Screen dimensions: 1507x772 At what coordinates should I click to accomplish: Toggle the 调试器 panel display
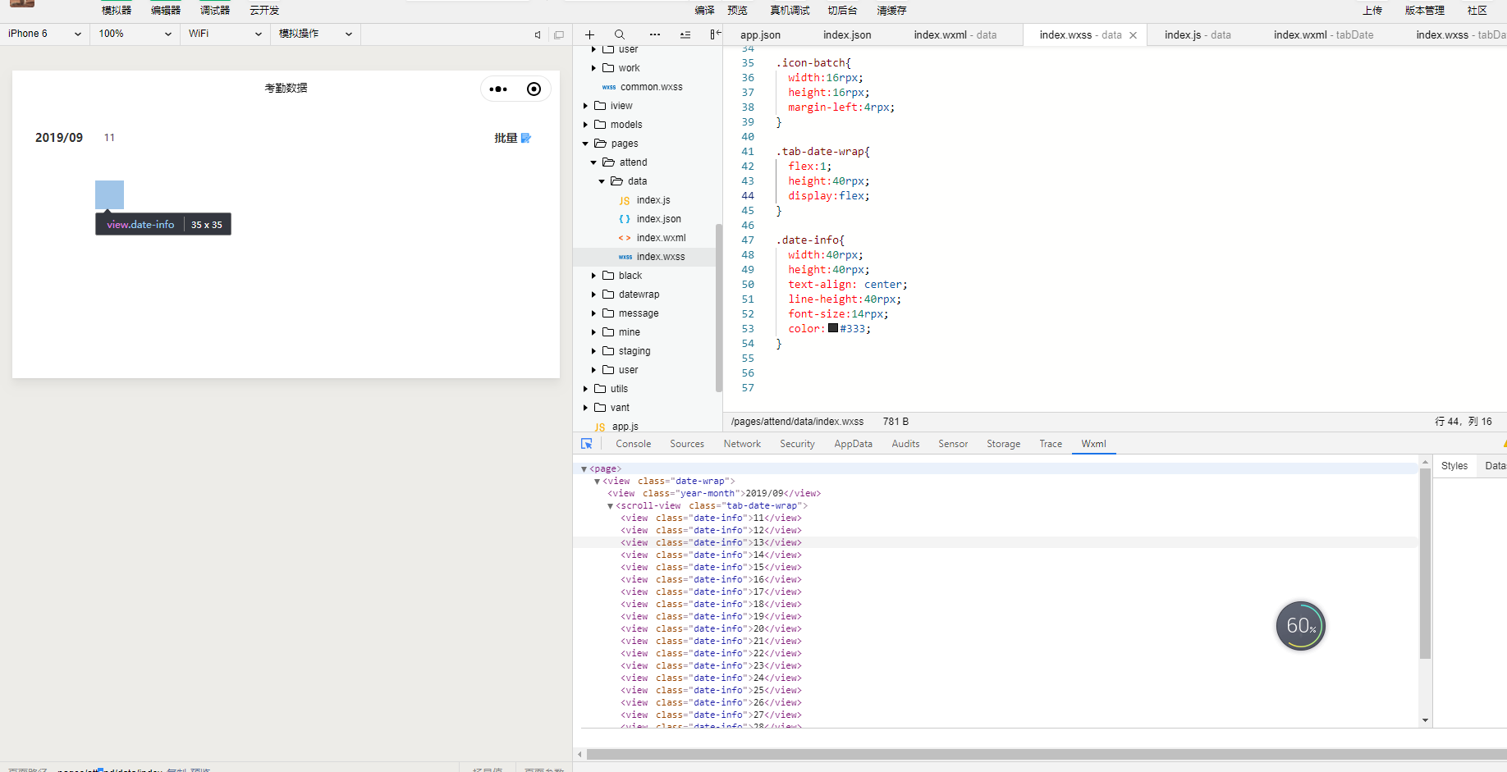pos(215,10)
